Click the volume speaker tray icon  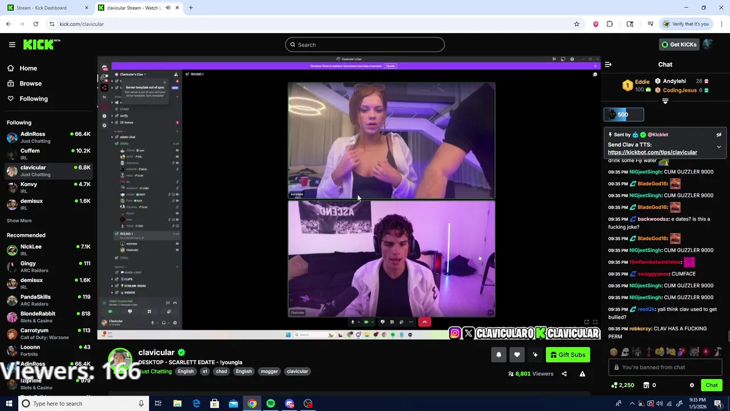point(659,404)
